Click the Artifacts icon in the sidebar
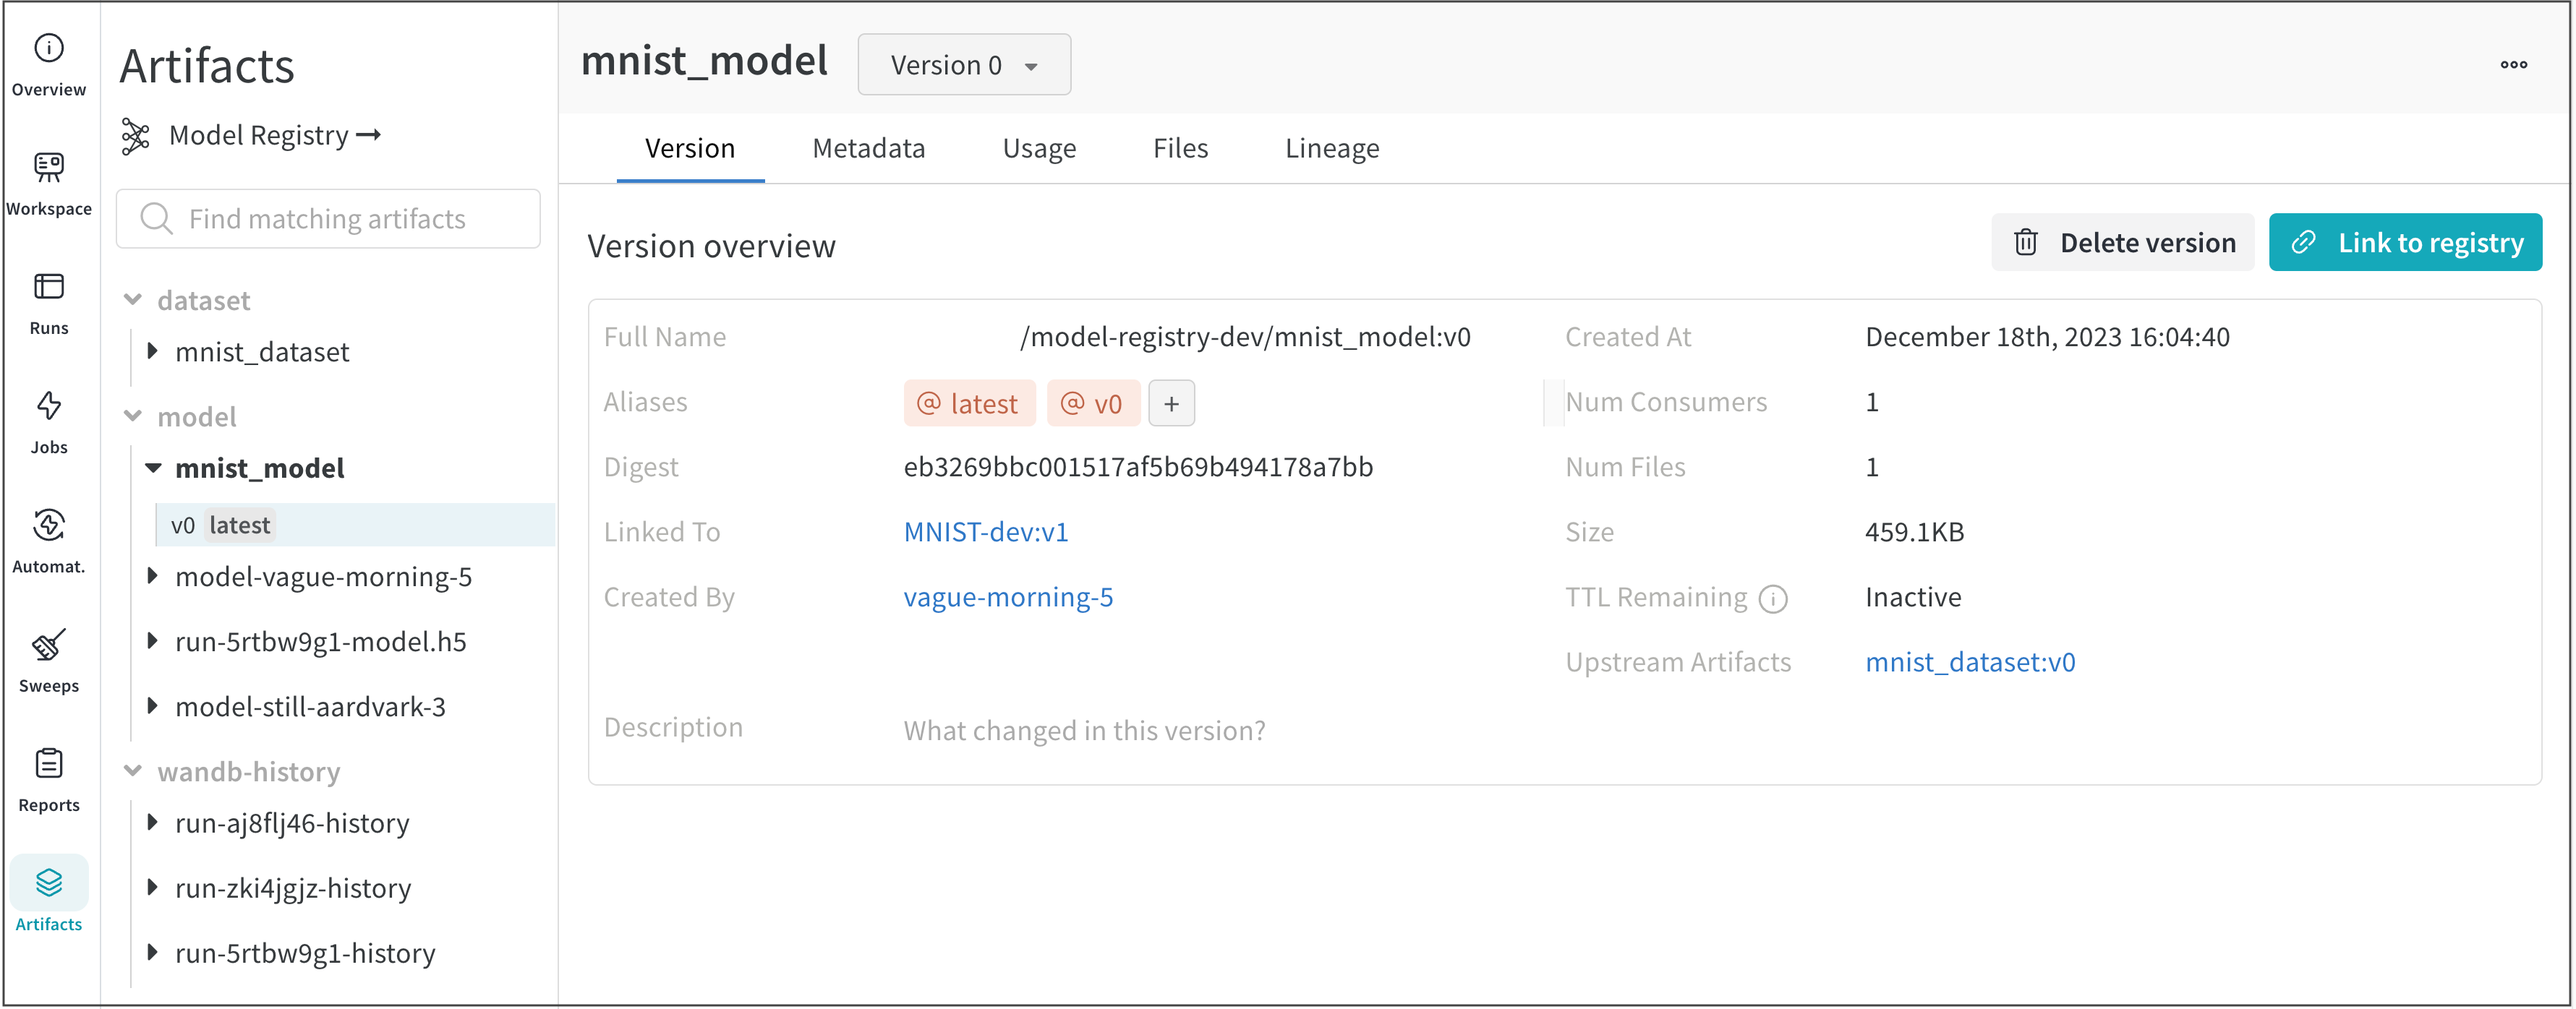The width and height of the screenshot is (2576, 1009). click(x=48, y=894)
